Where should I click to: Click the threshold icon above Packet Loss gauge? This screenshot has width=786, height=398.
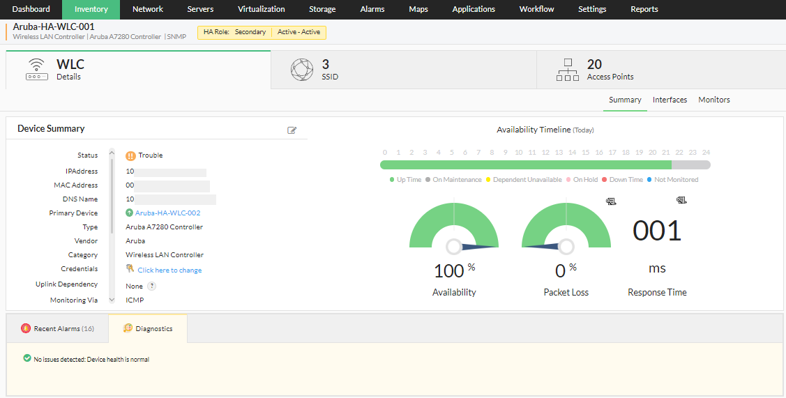pyautogui.click(x=611, y=201)
